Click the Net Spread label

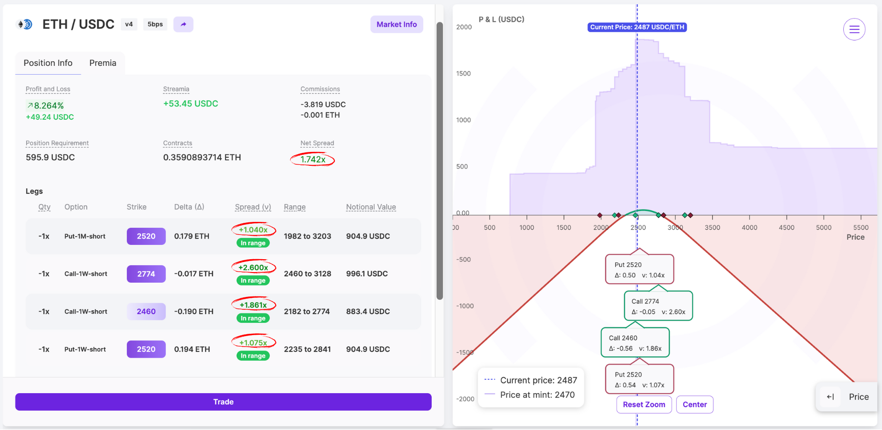click(x=317, y=143)
